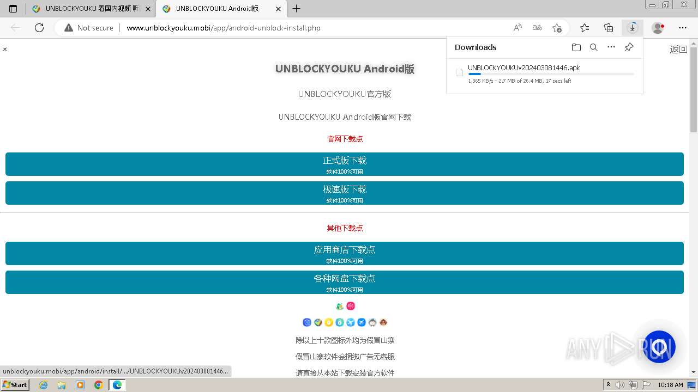This screenshot has height=392, width=698.
Task: Open the profile avatar menu
Action: pyautogui.click(x=658, y=28)
